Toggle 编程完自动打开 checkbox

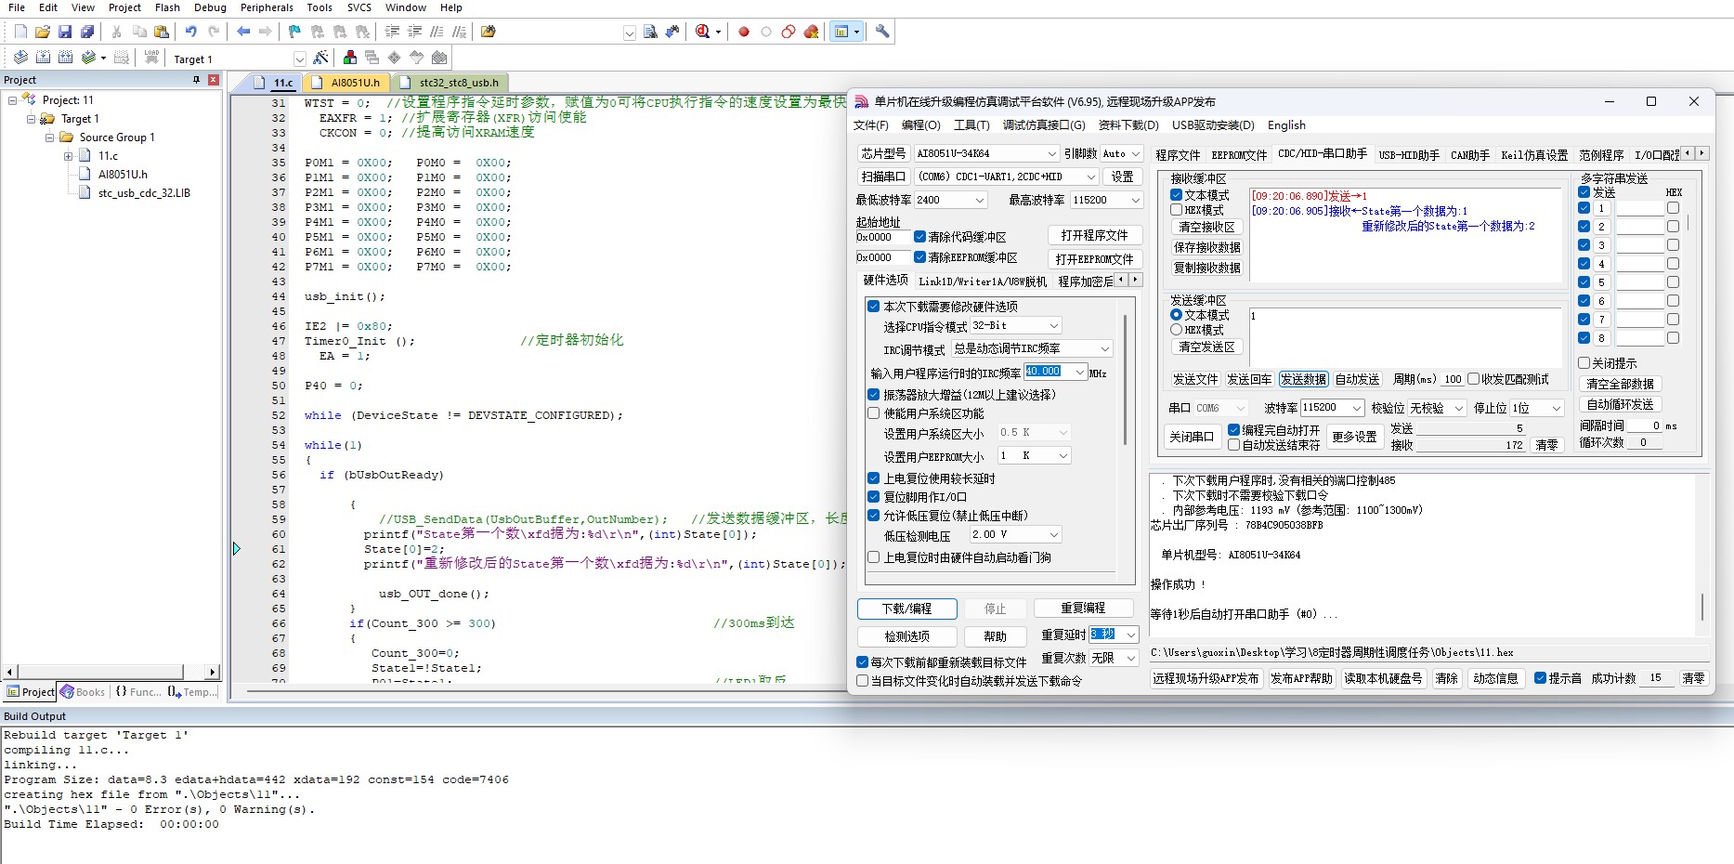[1234, 430]
